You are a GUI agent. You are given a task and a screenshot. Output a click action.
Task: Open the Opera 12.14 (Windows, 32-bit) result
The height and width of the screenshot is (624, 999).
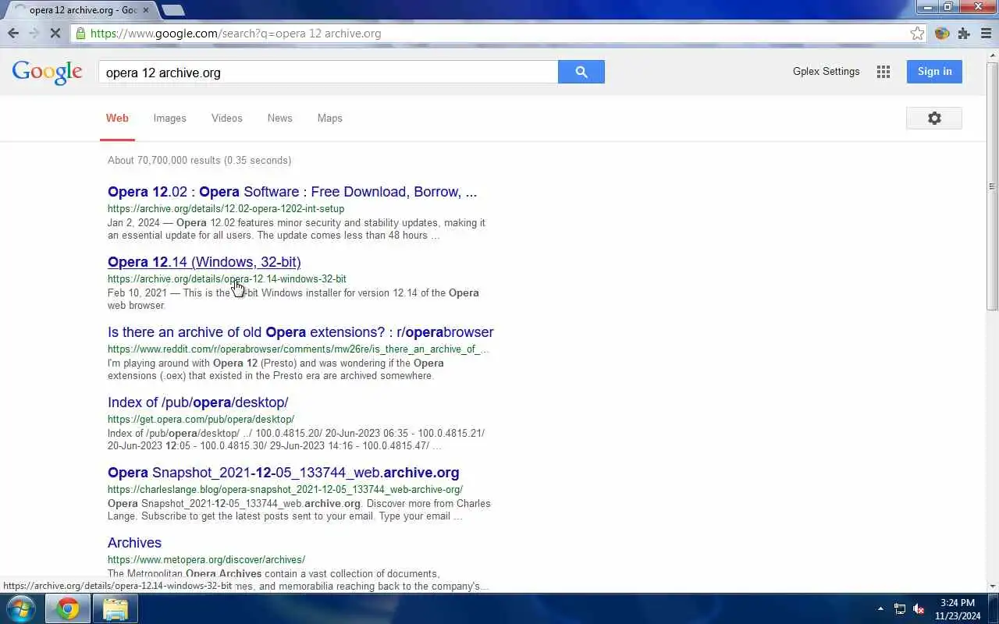204,262
